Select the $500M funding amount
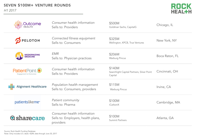 coord(114,23)
